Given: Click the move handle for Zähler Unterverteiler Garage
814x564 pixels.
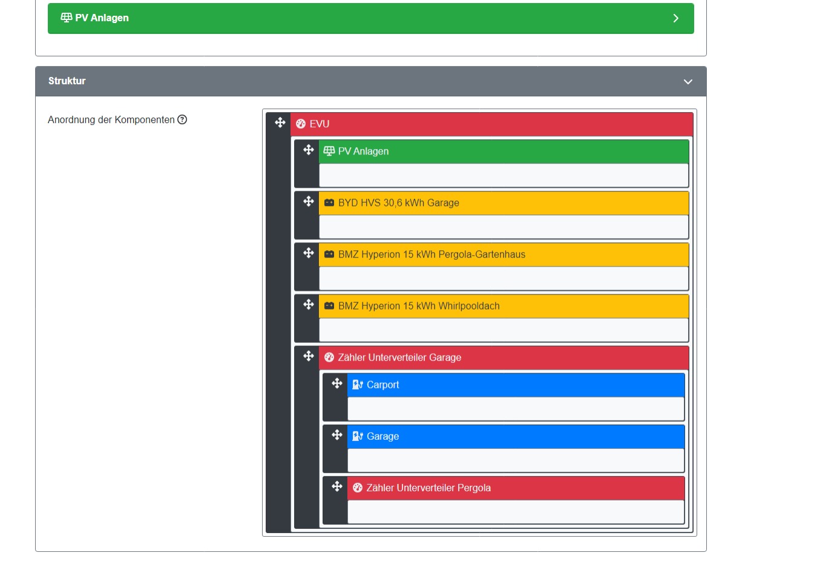Looking at the screenshot, I should [x=309, y=356].
